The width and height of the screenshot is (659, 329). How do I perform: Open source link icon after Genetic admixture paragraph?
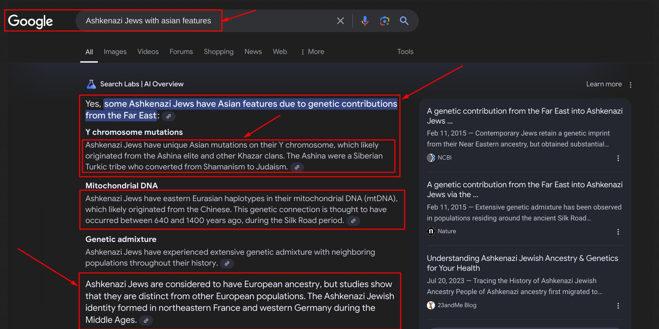click(227, 263)
